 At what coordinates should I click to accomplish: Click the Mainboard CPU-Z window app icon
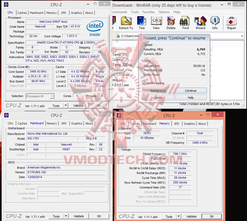point(6,115)
